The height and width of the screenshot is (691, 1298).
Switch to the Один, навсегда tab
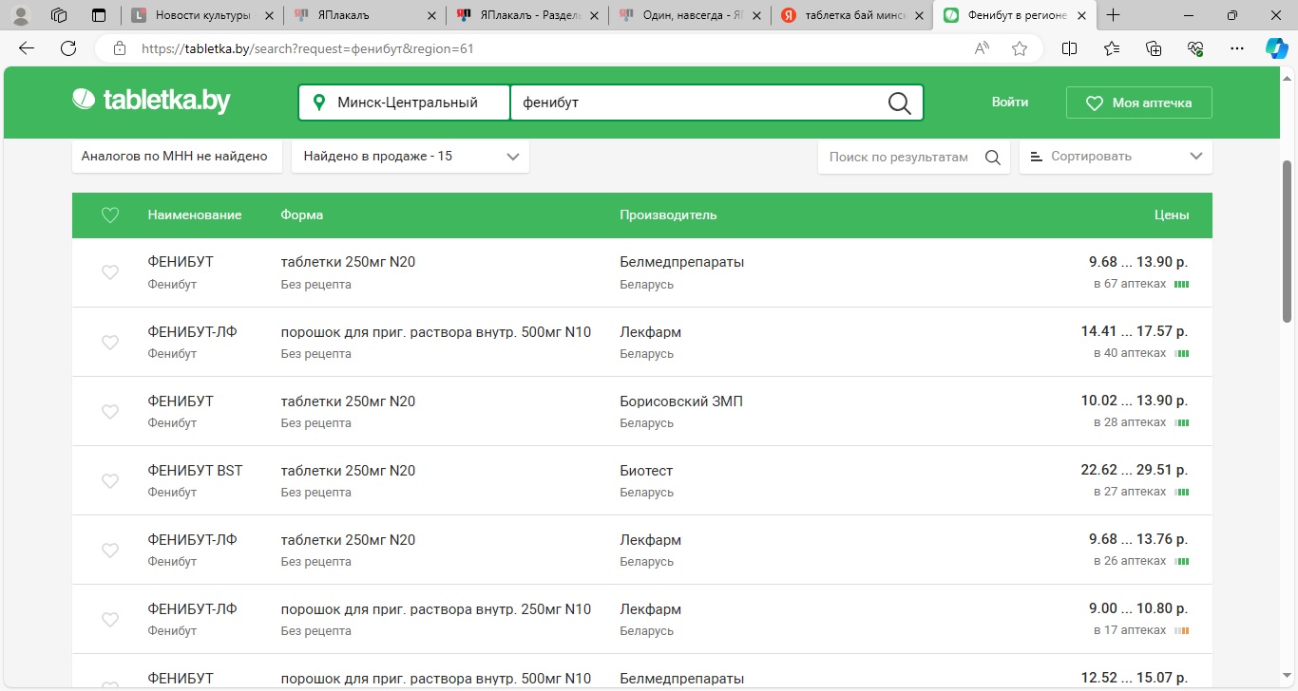coord(690,15)
